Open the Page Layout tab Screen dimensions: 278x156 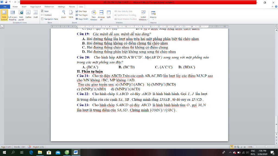[x=36, y=6]
